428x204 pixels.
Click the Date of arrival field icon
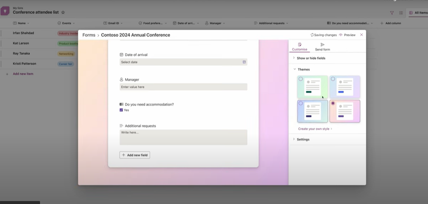121,55
